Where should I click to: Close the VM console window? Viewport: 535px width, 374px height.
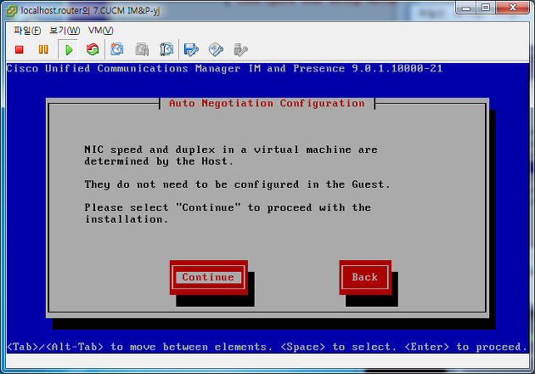tap(513, 8)
